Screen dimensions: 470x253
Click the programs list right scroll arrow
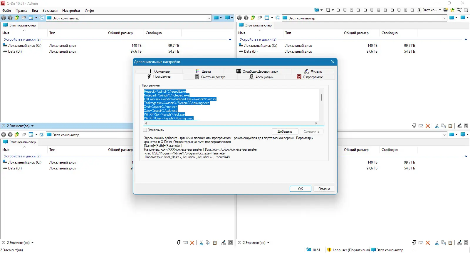click(316, 123)
